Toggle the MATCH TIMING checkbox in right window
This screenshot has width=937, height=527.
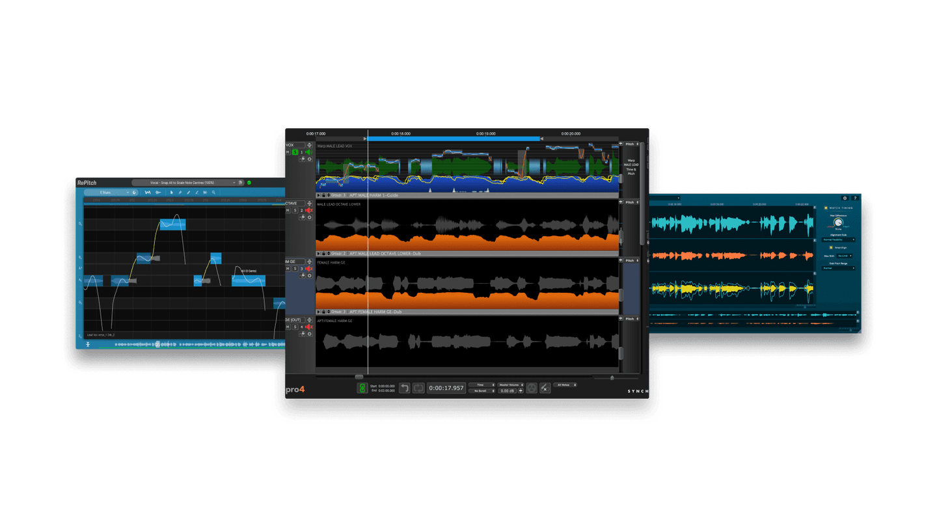click(x=826, y=208)
